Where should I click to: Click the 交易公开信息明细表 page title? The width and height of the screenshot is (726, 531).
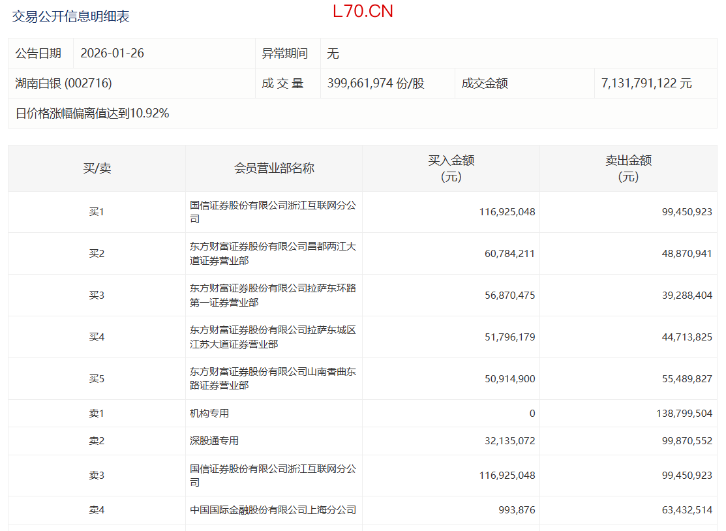click(70, 17)
